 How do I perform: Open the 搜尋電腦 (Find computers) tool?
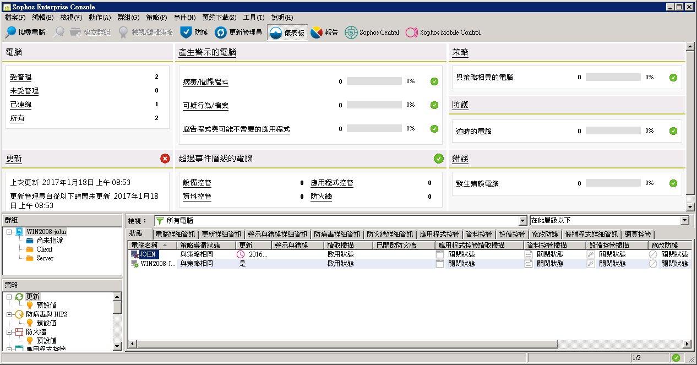[x=25, y=32]
